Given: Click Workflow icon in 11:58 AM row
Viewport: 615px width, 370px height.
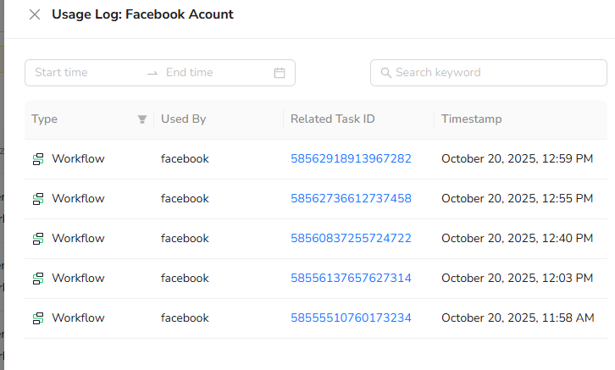Looking at the screenshot, I should click(38, 318).
